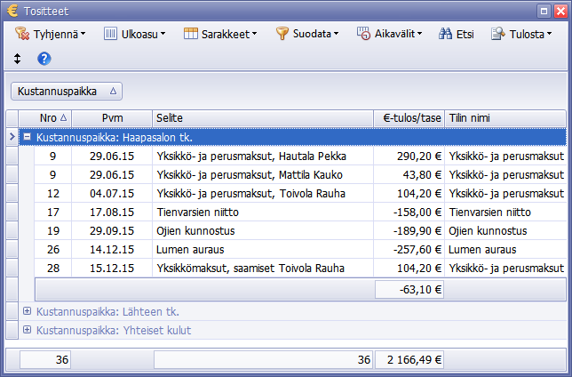The height and width of the screenshot is (377, 572).
Task: Open the Tyhjennä dropdown arrow
Action: (x=83, y=34)
